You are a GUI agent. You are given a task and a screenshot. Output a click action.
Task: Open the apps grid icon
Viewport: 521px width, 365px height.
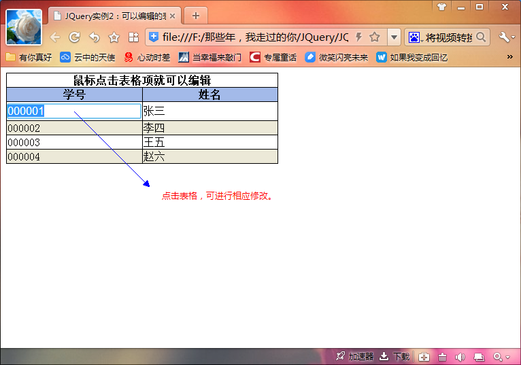click(x=133, y=37)
